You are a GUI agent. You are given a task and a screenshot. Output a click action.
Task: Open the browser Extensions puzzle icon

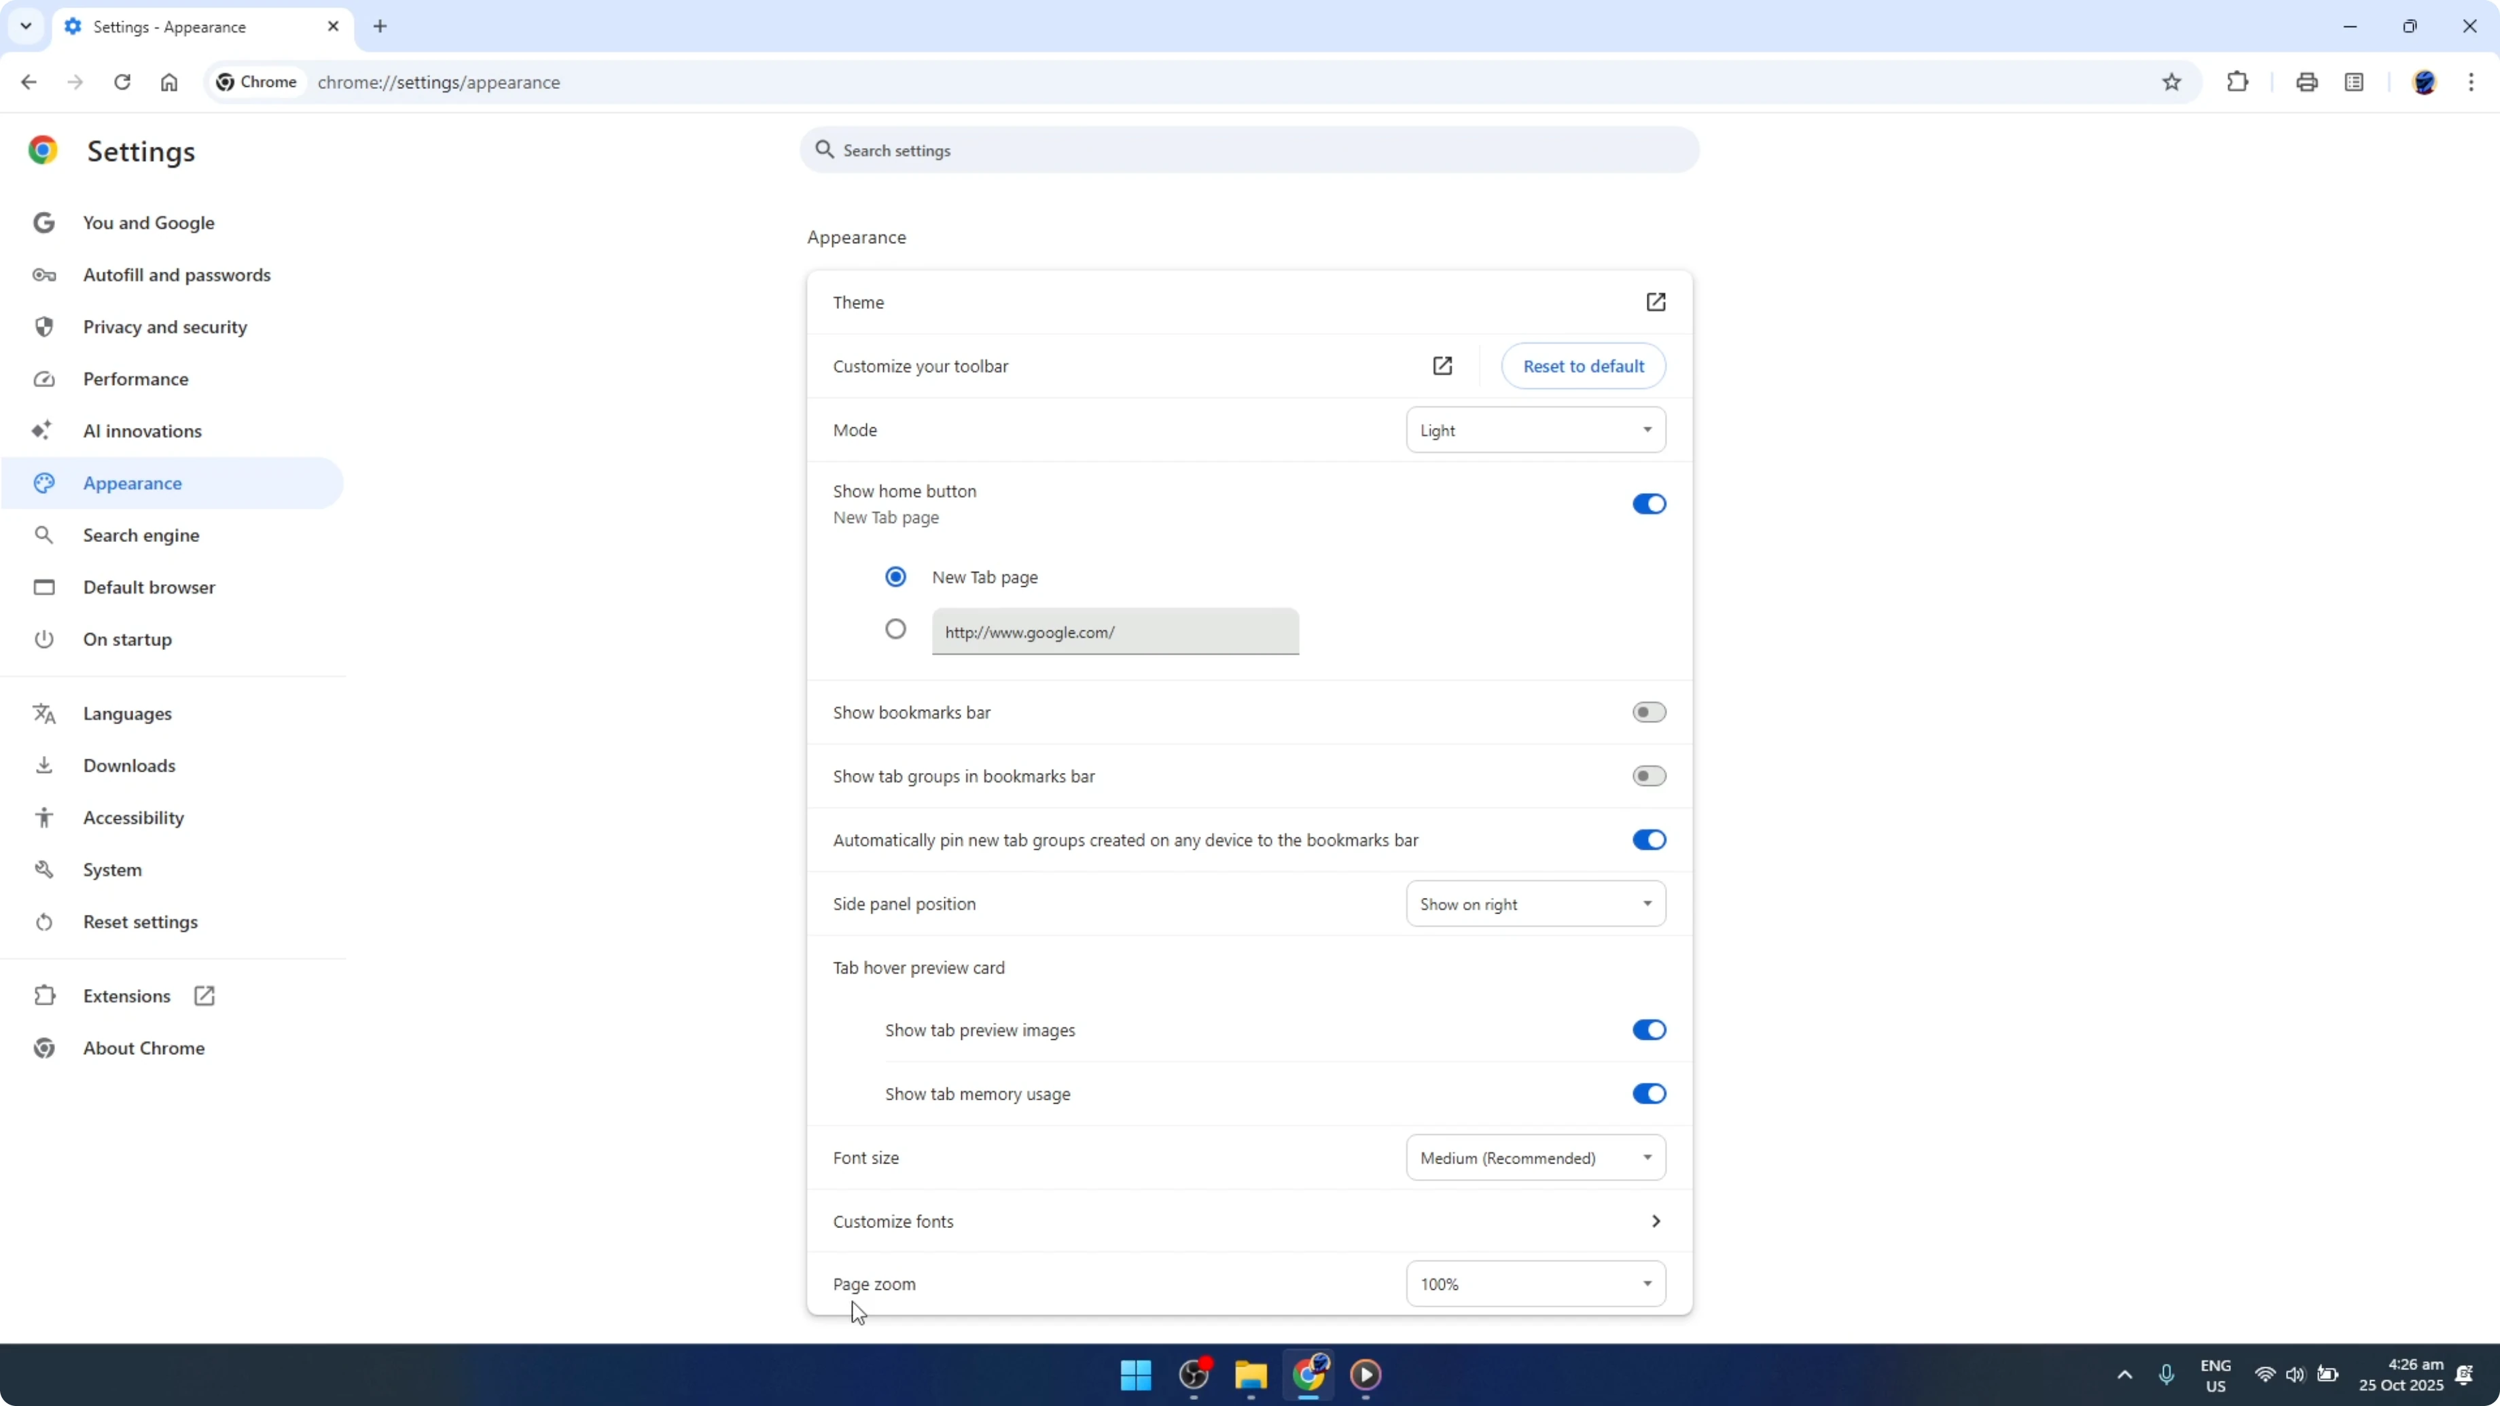tap(2237, 82)
